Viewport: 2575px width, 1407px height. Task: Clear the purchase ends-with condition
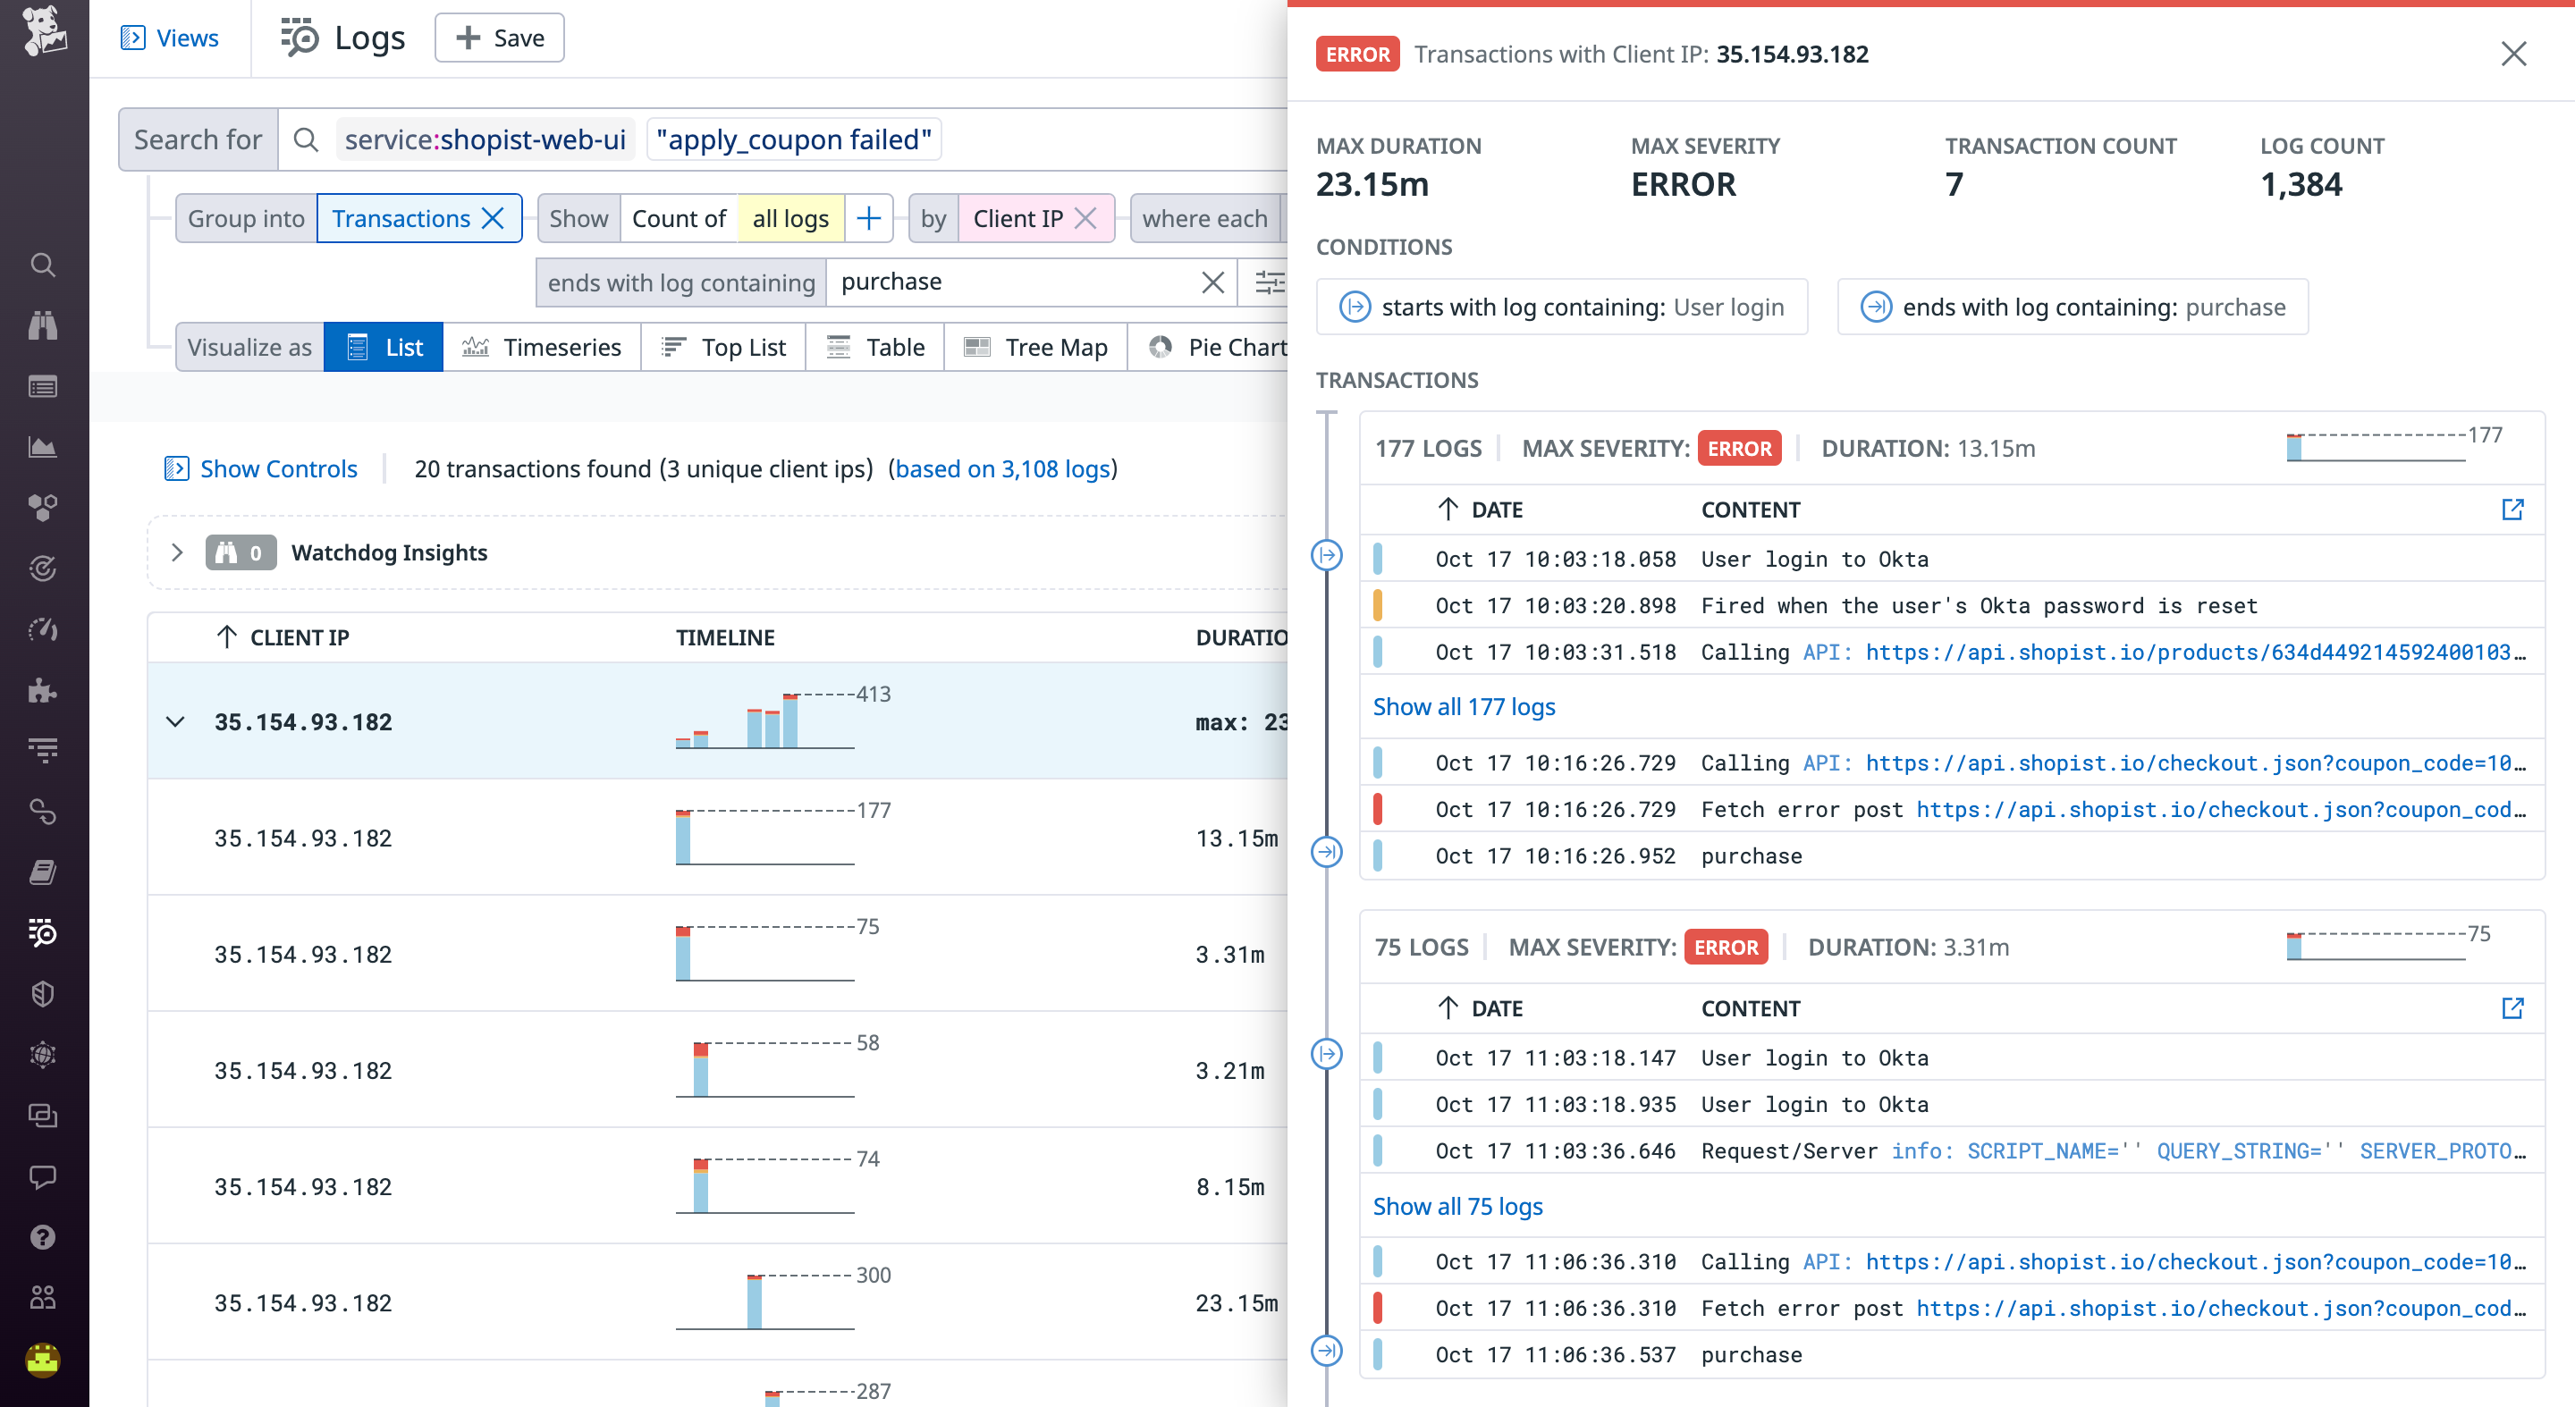1212,282
